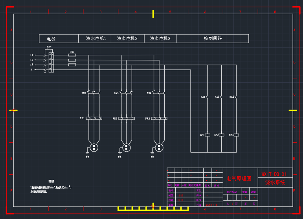
Task: Click the FU1 fuse symbol
Action: click(x=72, y=55)
